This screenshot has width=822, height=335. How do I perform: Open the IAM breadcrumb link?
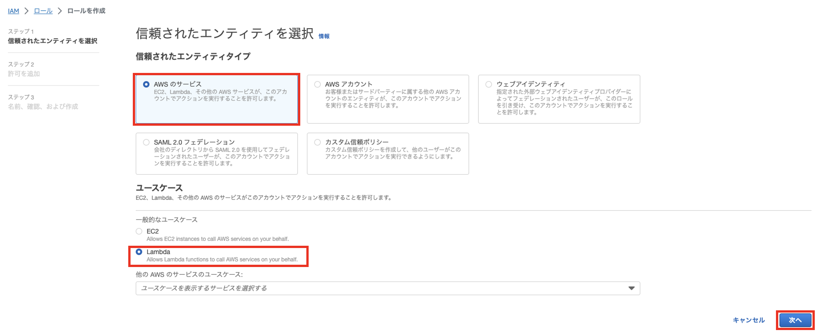click(x=13, y=11)
